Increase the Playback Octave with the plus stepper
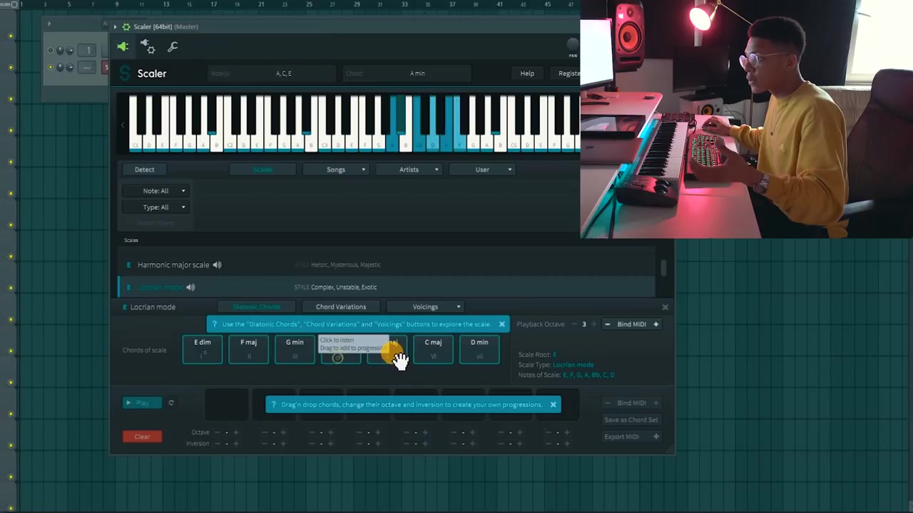Viewport: 913px width, 513px height. (x=593, y=324)
